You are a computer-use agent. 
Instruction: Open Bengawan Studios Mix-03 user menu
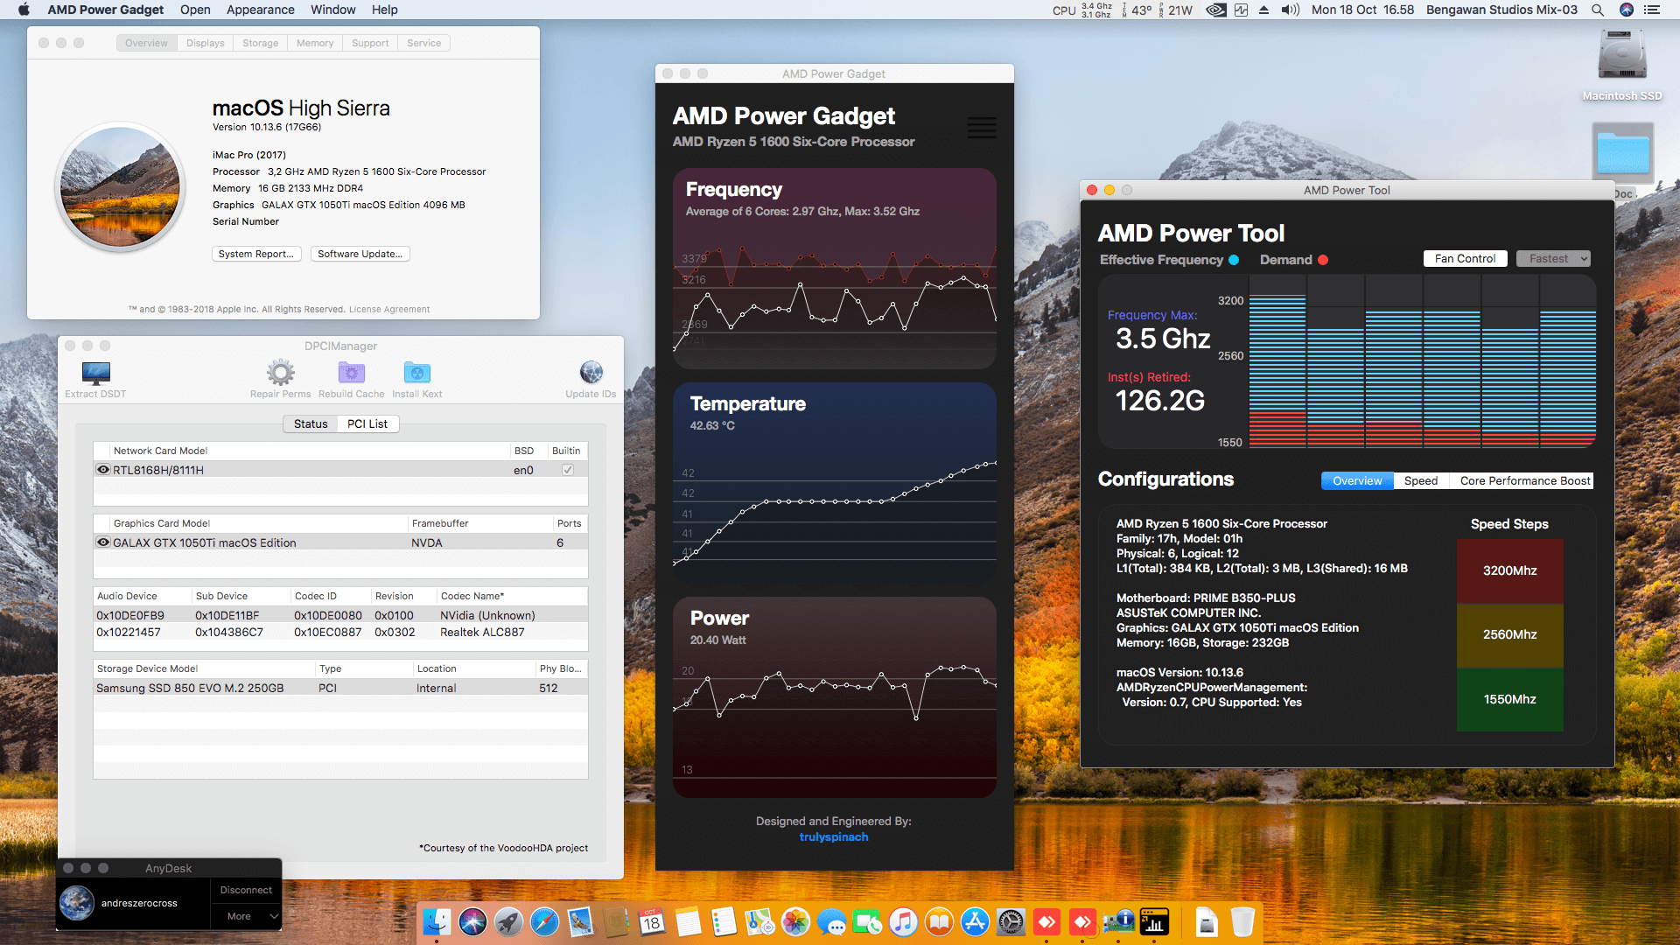pos(1501,10)
